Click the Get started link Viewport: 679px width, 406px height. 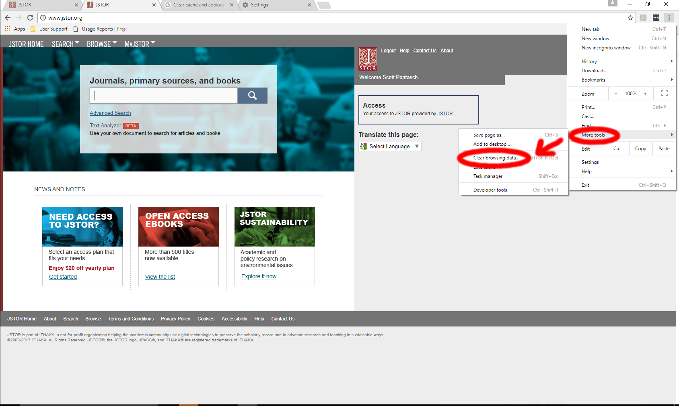point(63,277)
